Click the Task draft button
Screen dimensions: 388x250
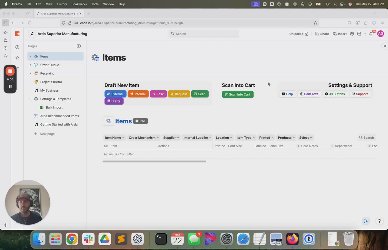158,94
